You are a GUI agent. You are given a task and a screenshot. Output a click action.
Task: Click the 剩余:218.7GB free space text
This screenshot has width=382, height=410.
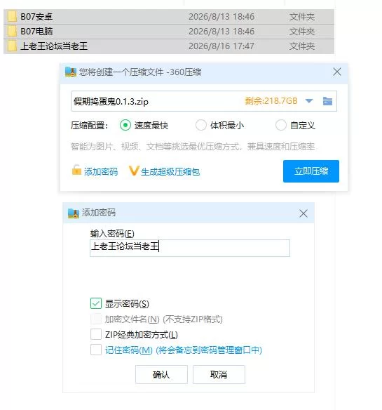pos(271,101)
